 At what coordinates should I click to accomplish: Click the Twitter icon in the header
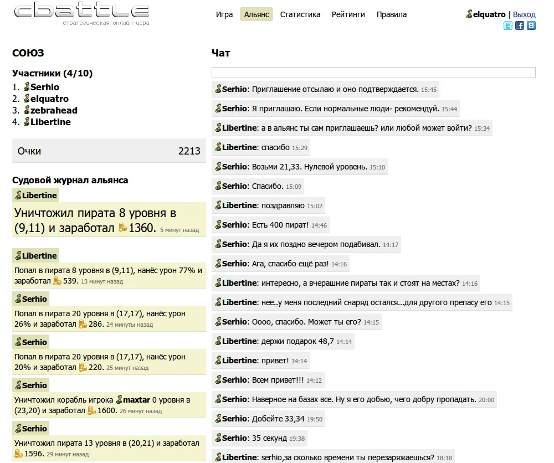[x=508, y=25]
